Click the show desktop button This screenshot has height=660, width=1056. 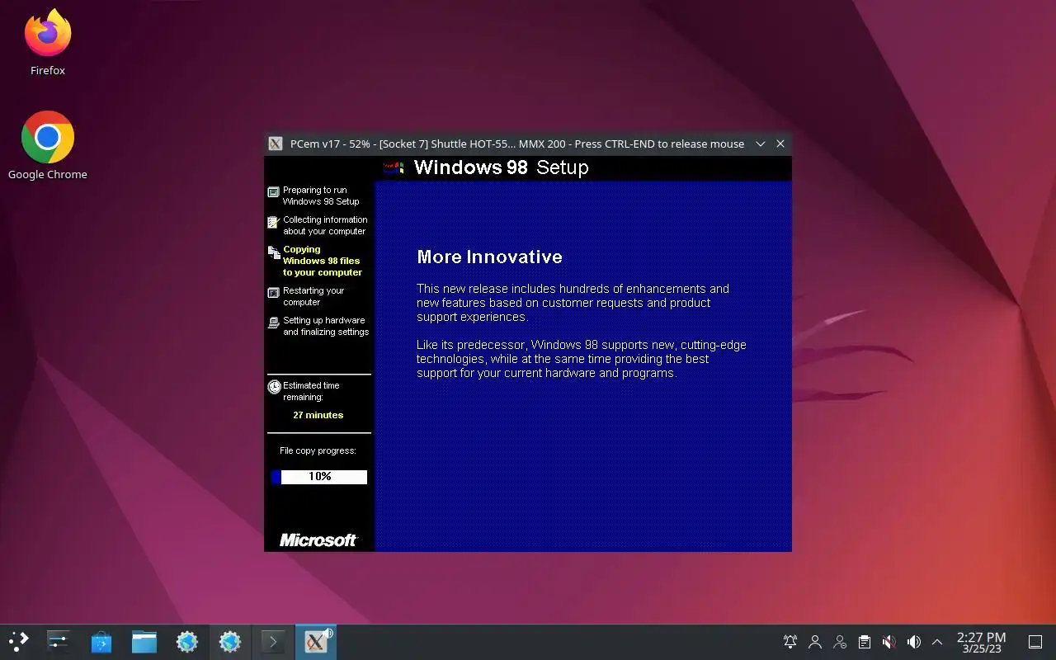tap(1035, 642)
